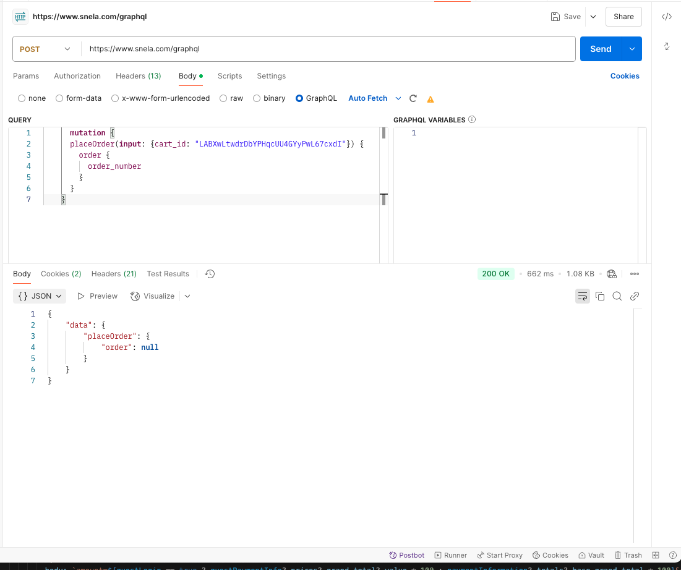Screen dimensions: 681x570
Task: Open the Test Results tab
Action: coord(168,274)
